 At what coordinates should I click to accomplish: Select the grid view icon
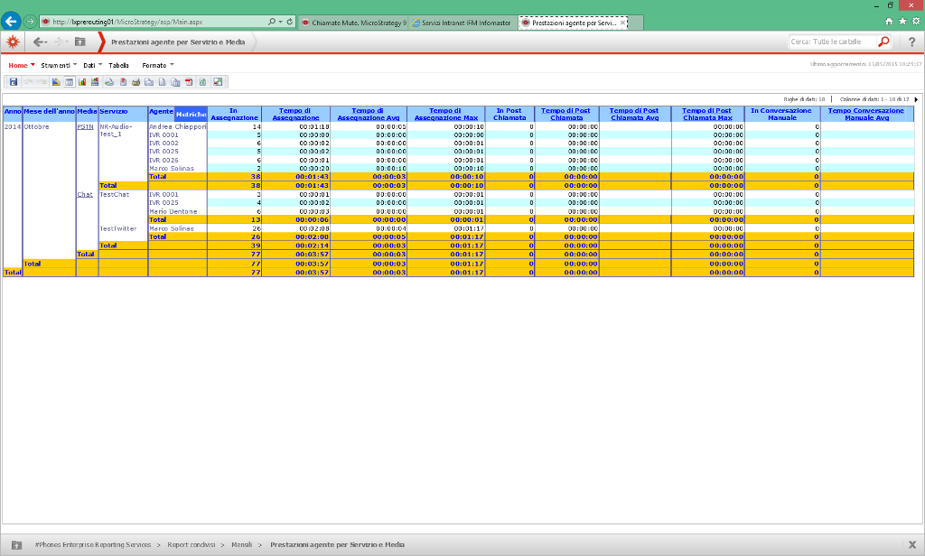(69, 82)
